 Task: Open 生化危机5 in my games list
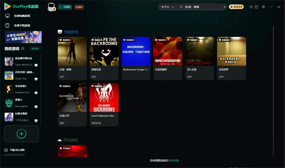click(x=21, y=89)
